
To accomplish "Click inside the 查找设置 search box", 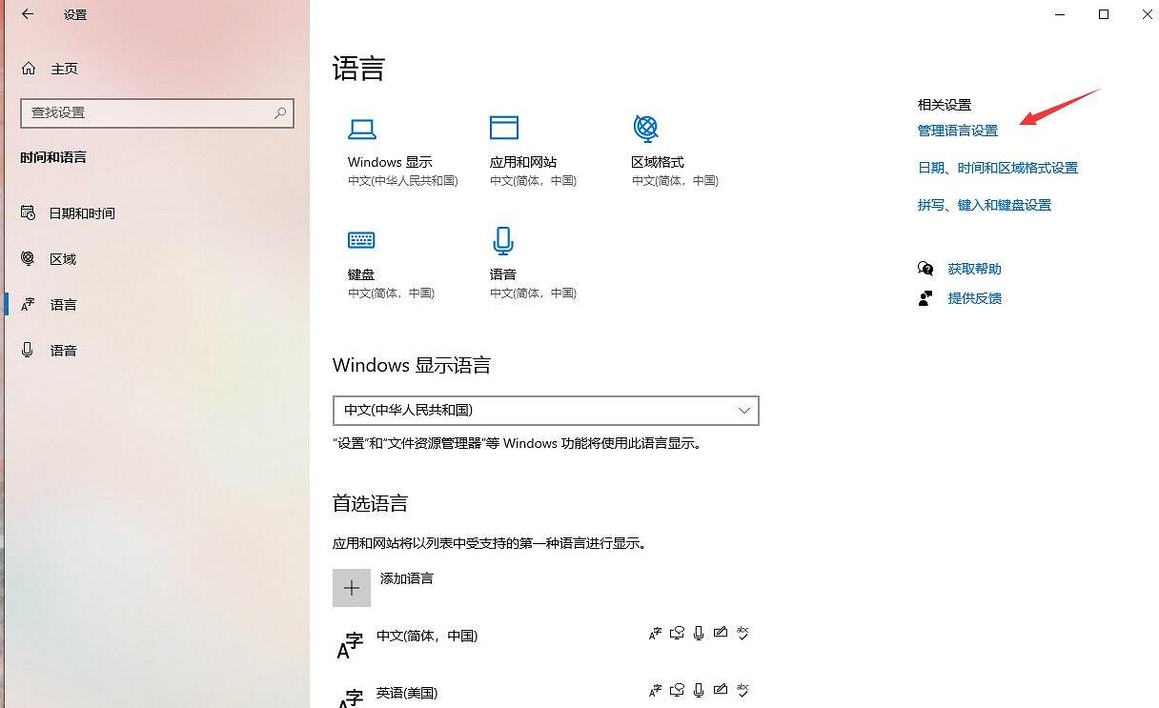I will tap(152, 112).
